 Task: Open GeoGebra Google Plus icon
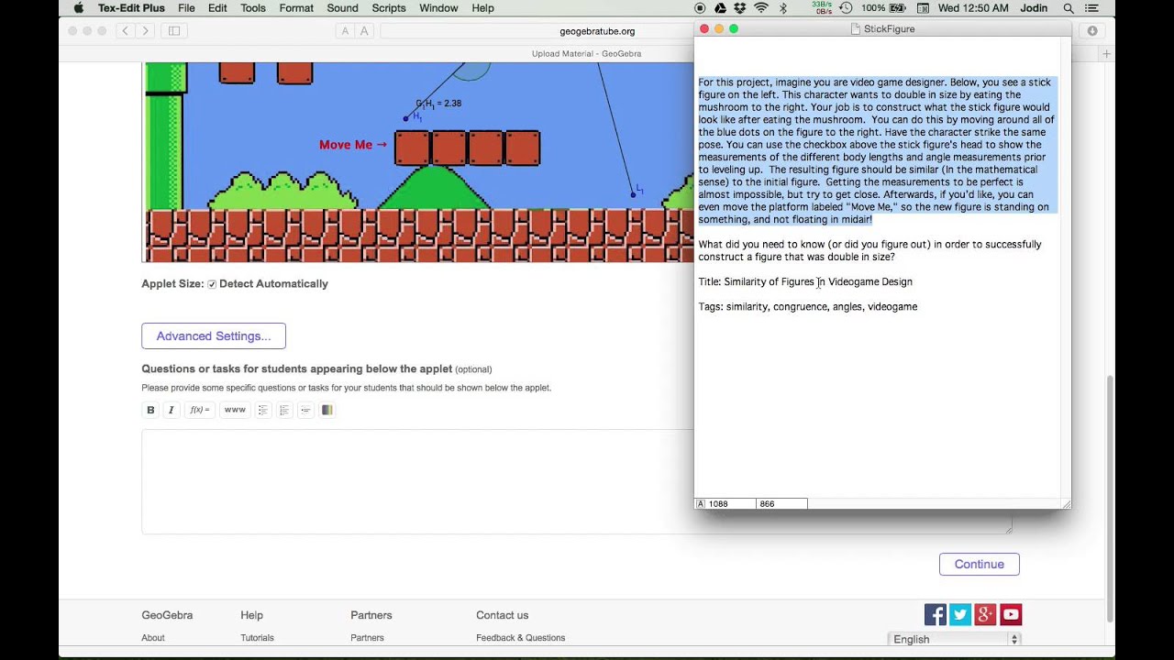tap(985, 614)
